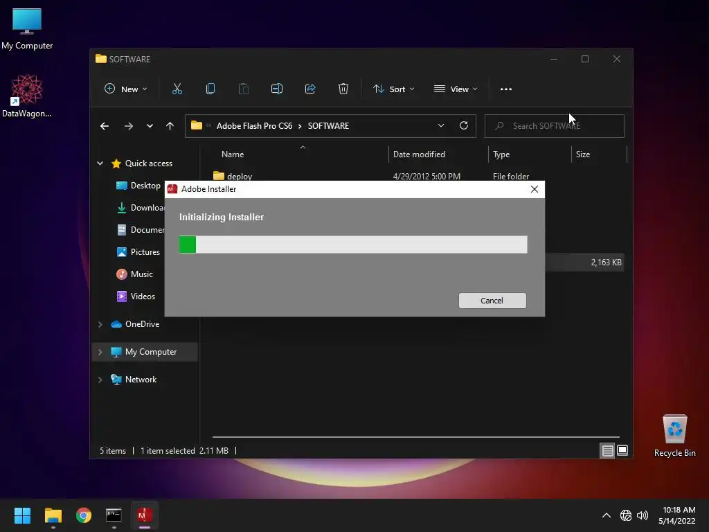Open the See more three-dots menu
Screen dimensions: 709x532
coord(506,89)
